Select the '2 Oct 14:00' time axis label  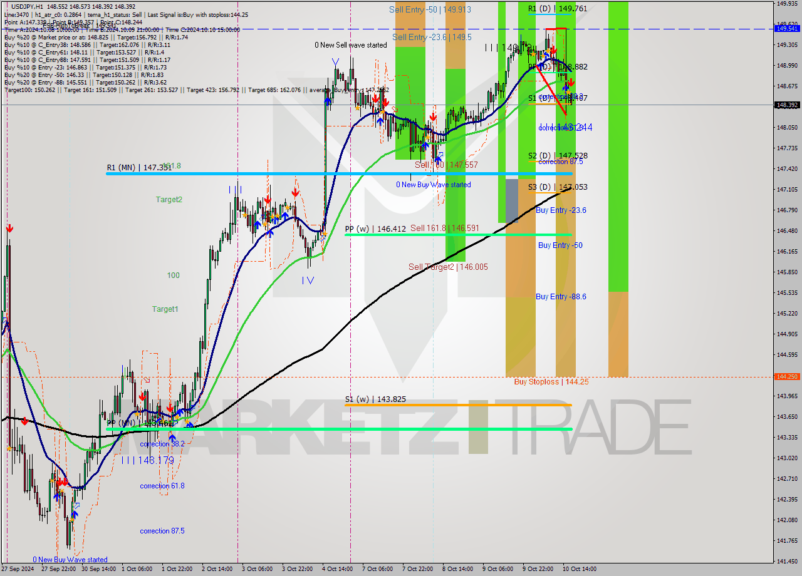[x=217, y=569]
